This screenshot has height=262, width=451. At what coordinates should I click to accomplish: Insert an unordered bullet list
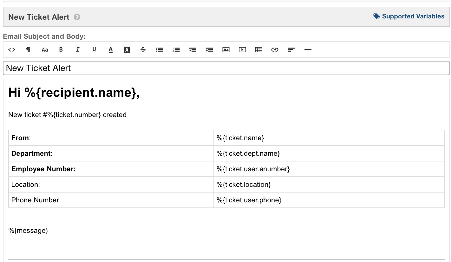[x=160, y=49]
